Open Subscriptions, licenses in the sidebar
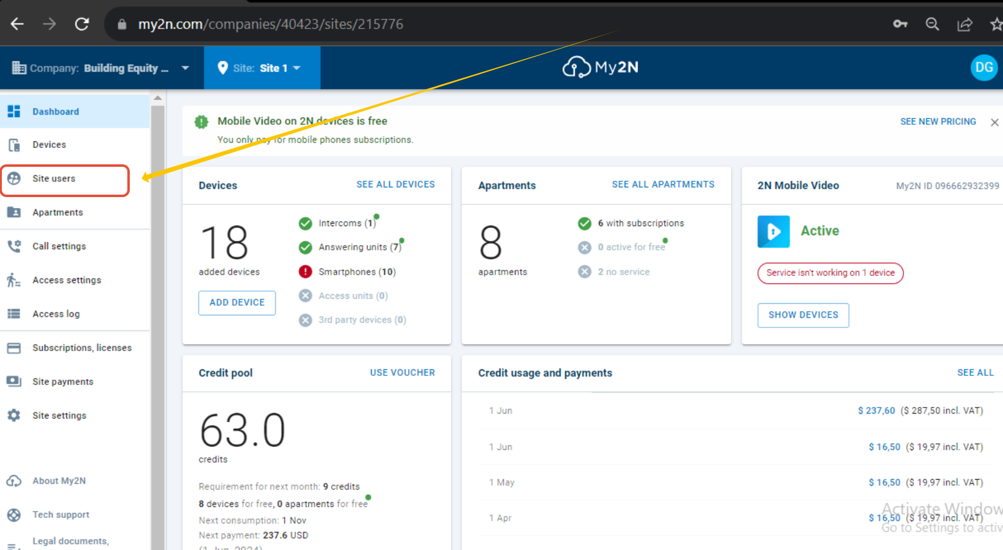The height and width of the screenshot is (550, 1003). pos(75,348)
